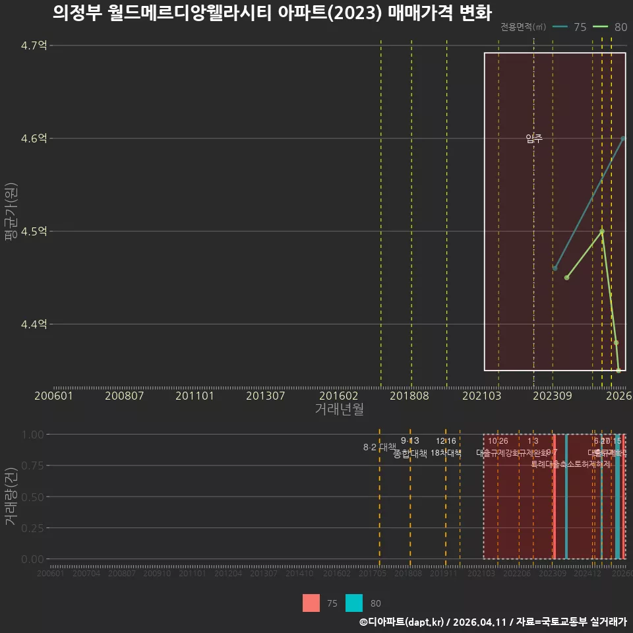Click 200704 on the volume chart x-axis
This screenshot has height=633, width=633.
86,573
